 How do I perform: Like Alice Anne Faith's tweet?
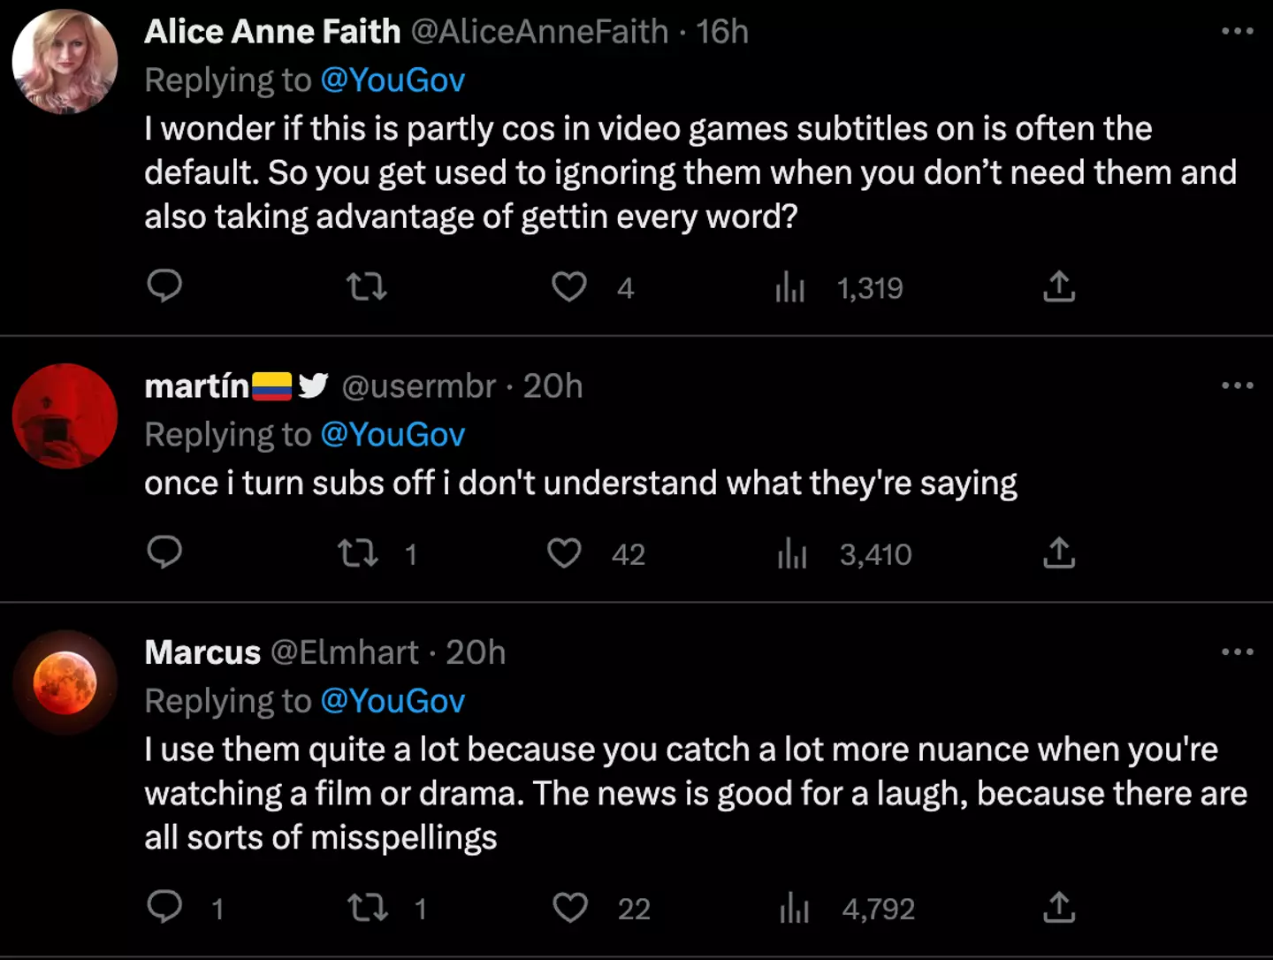tap(569, 286)
